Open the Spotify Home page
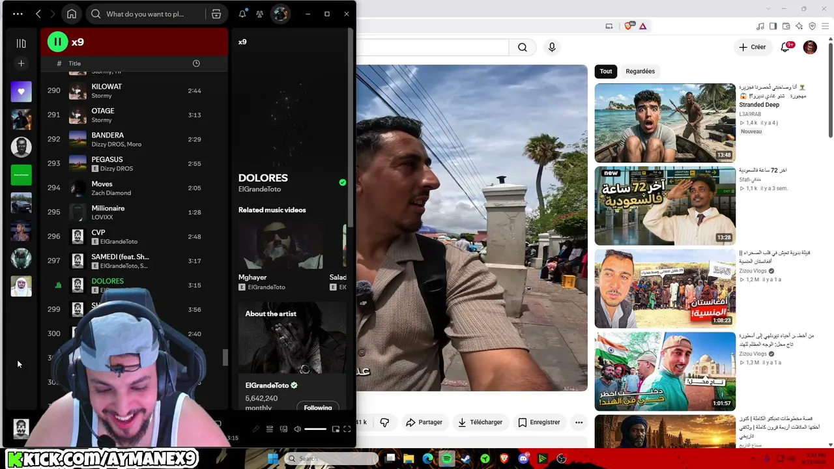Screen dimensions: 834x469 (72, 14)
